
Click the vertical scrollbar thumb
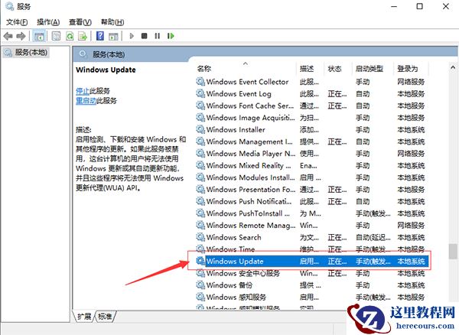[x=453, y=252]
